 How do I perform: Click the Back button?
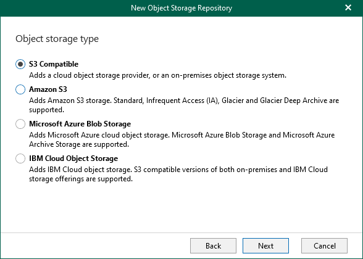coord(213,245)
